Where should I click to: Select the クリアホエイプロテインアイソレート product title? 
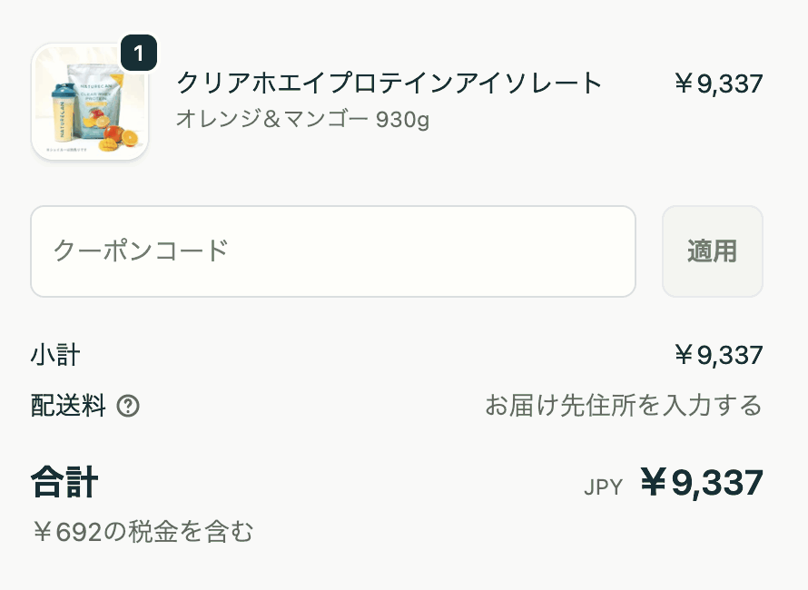pyautogui.click(x=388, y=83)
